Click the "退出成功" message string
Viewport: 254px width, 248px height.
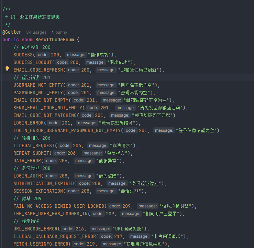click(x=119, y=62)
